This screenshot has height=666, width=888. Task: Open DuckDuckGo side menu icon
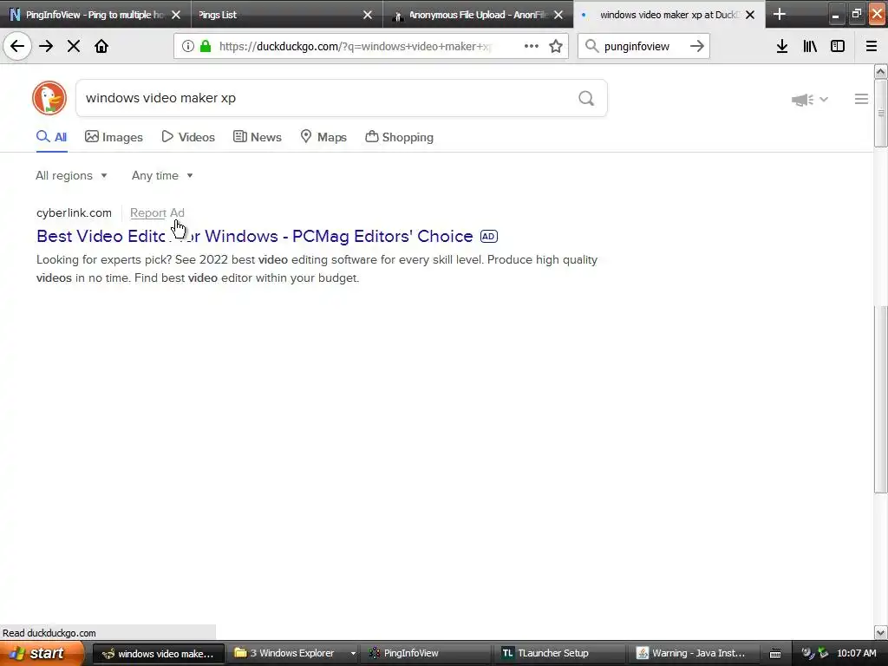point(861,99)
